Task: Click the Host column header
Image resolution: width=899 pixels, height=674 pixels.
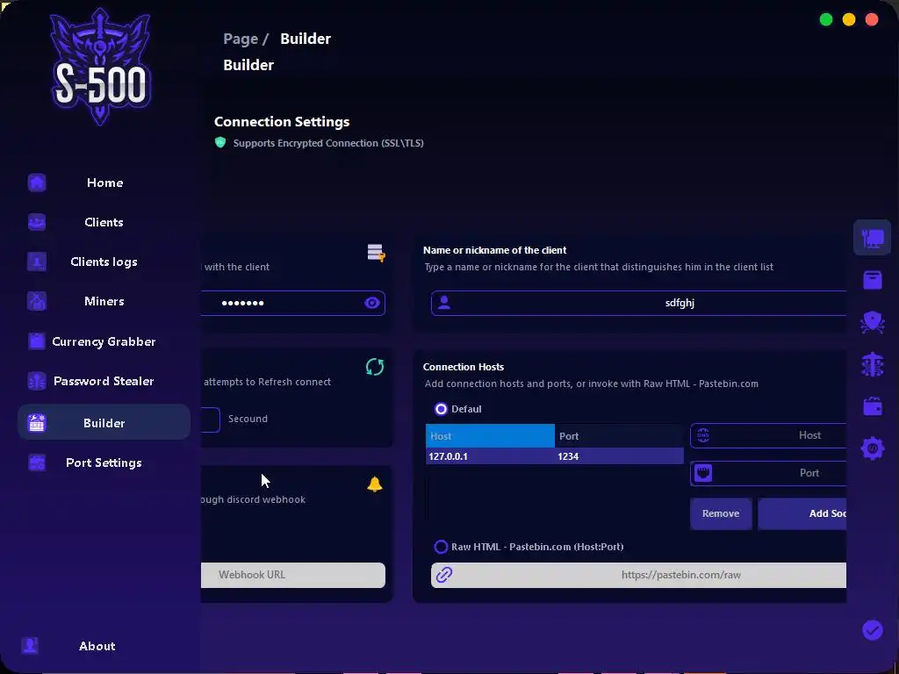Action: (x=490, y=436)
